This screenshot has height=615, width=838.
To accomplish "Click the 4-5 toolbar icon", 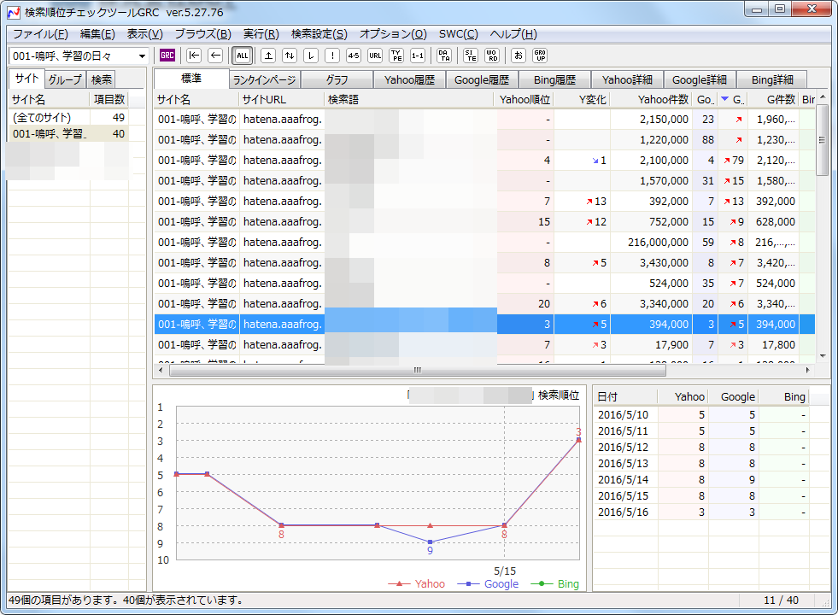I will pos(354,55).
